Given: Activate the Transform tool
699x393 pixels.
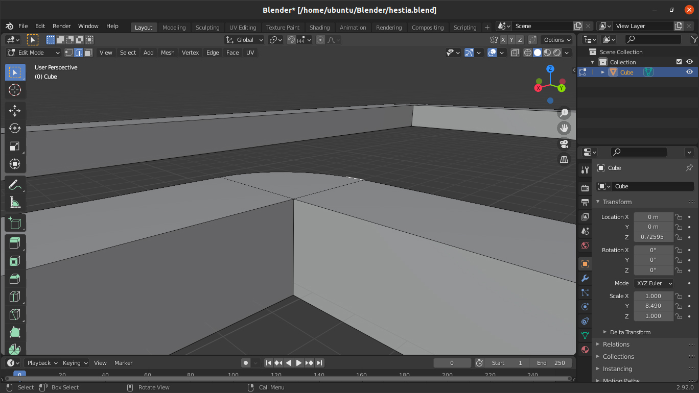Looking at the screenshot, I should click(x=15, y=164).
